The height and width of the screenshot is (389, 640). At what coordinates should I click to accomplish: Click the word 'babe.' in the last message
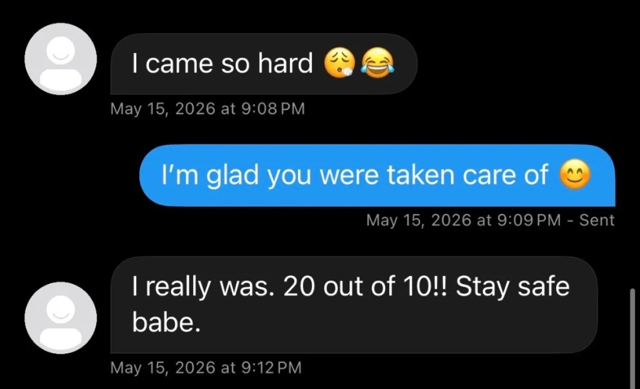[x=166, y=321]
